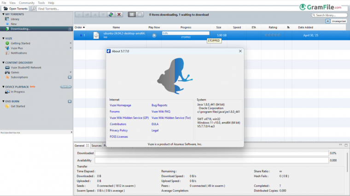
Task: Click the Search library input field
Action: (331, 15)
